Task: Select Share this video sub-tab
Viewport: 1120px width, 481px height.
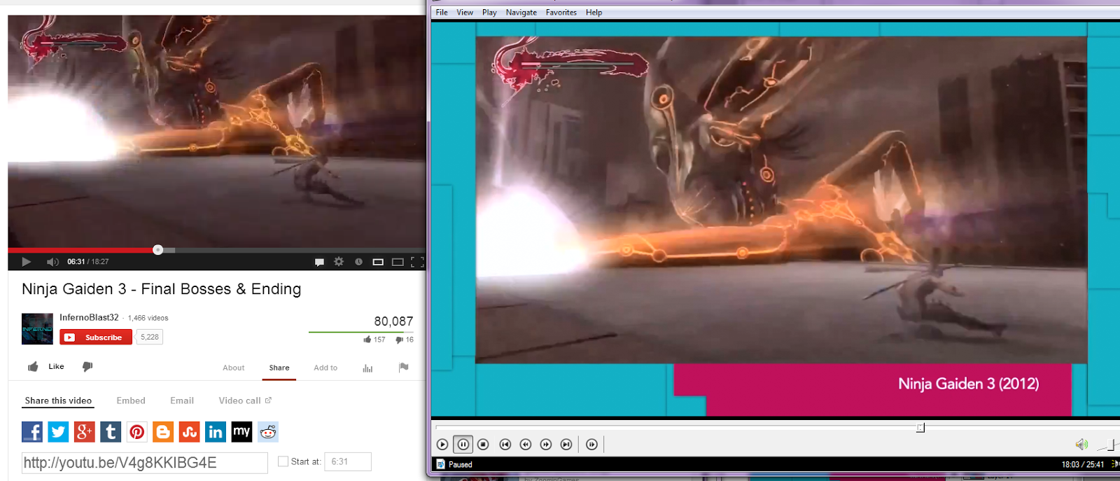Action: coord(58,400)
